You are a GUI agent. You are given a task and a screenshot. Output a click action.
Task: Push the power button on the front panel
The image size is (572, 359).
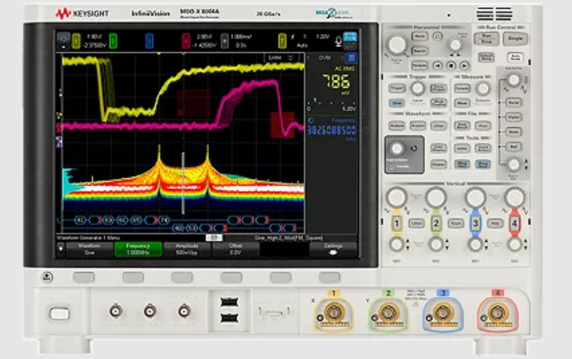tap(59, 313)
